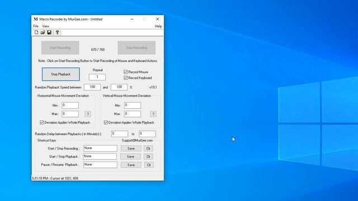The image size is (358, 201).
Task: Click the vertical deviation Max field
Action: coord(133,114)
